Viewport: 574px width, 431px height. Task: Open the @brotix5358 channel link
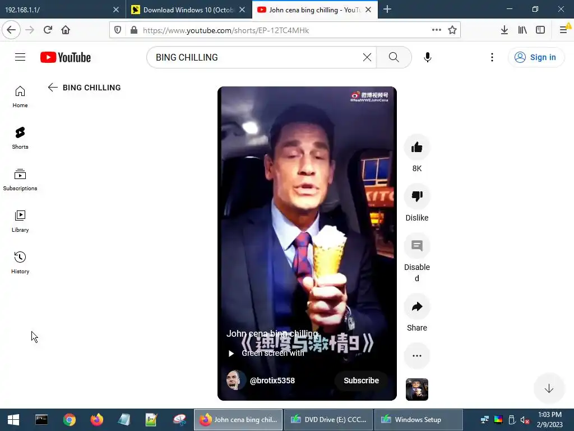[272, 380]
